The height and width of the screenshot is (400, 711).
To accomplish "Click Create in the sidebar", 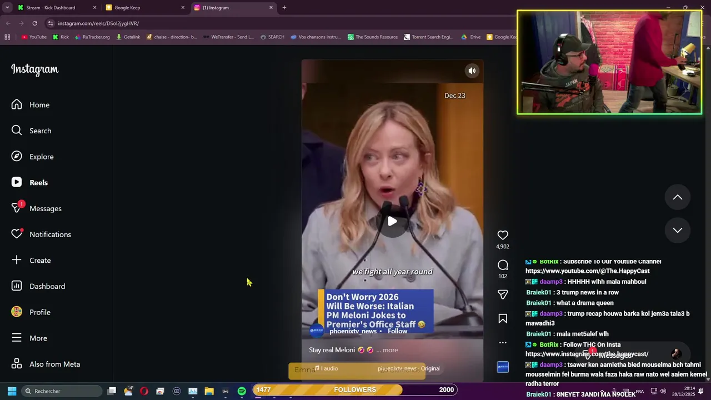I will tap(32, 260).
